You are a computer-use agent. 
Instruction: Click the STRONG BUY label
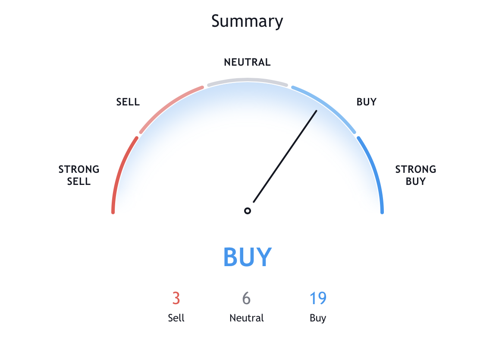(415, 175)
